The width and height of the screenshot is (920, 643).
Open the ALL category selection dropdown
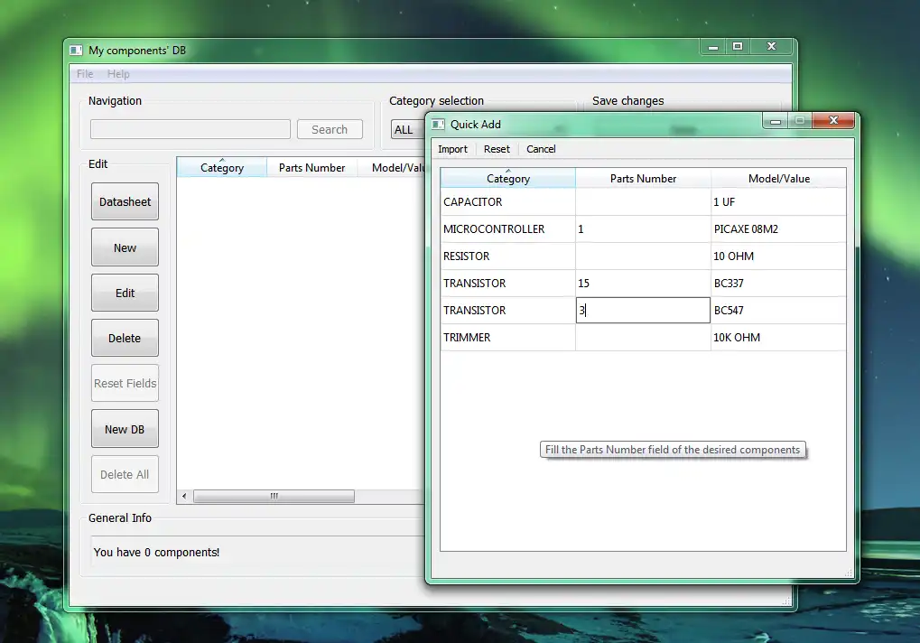click(407, 130)
